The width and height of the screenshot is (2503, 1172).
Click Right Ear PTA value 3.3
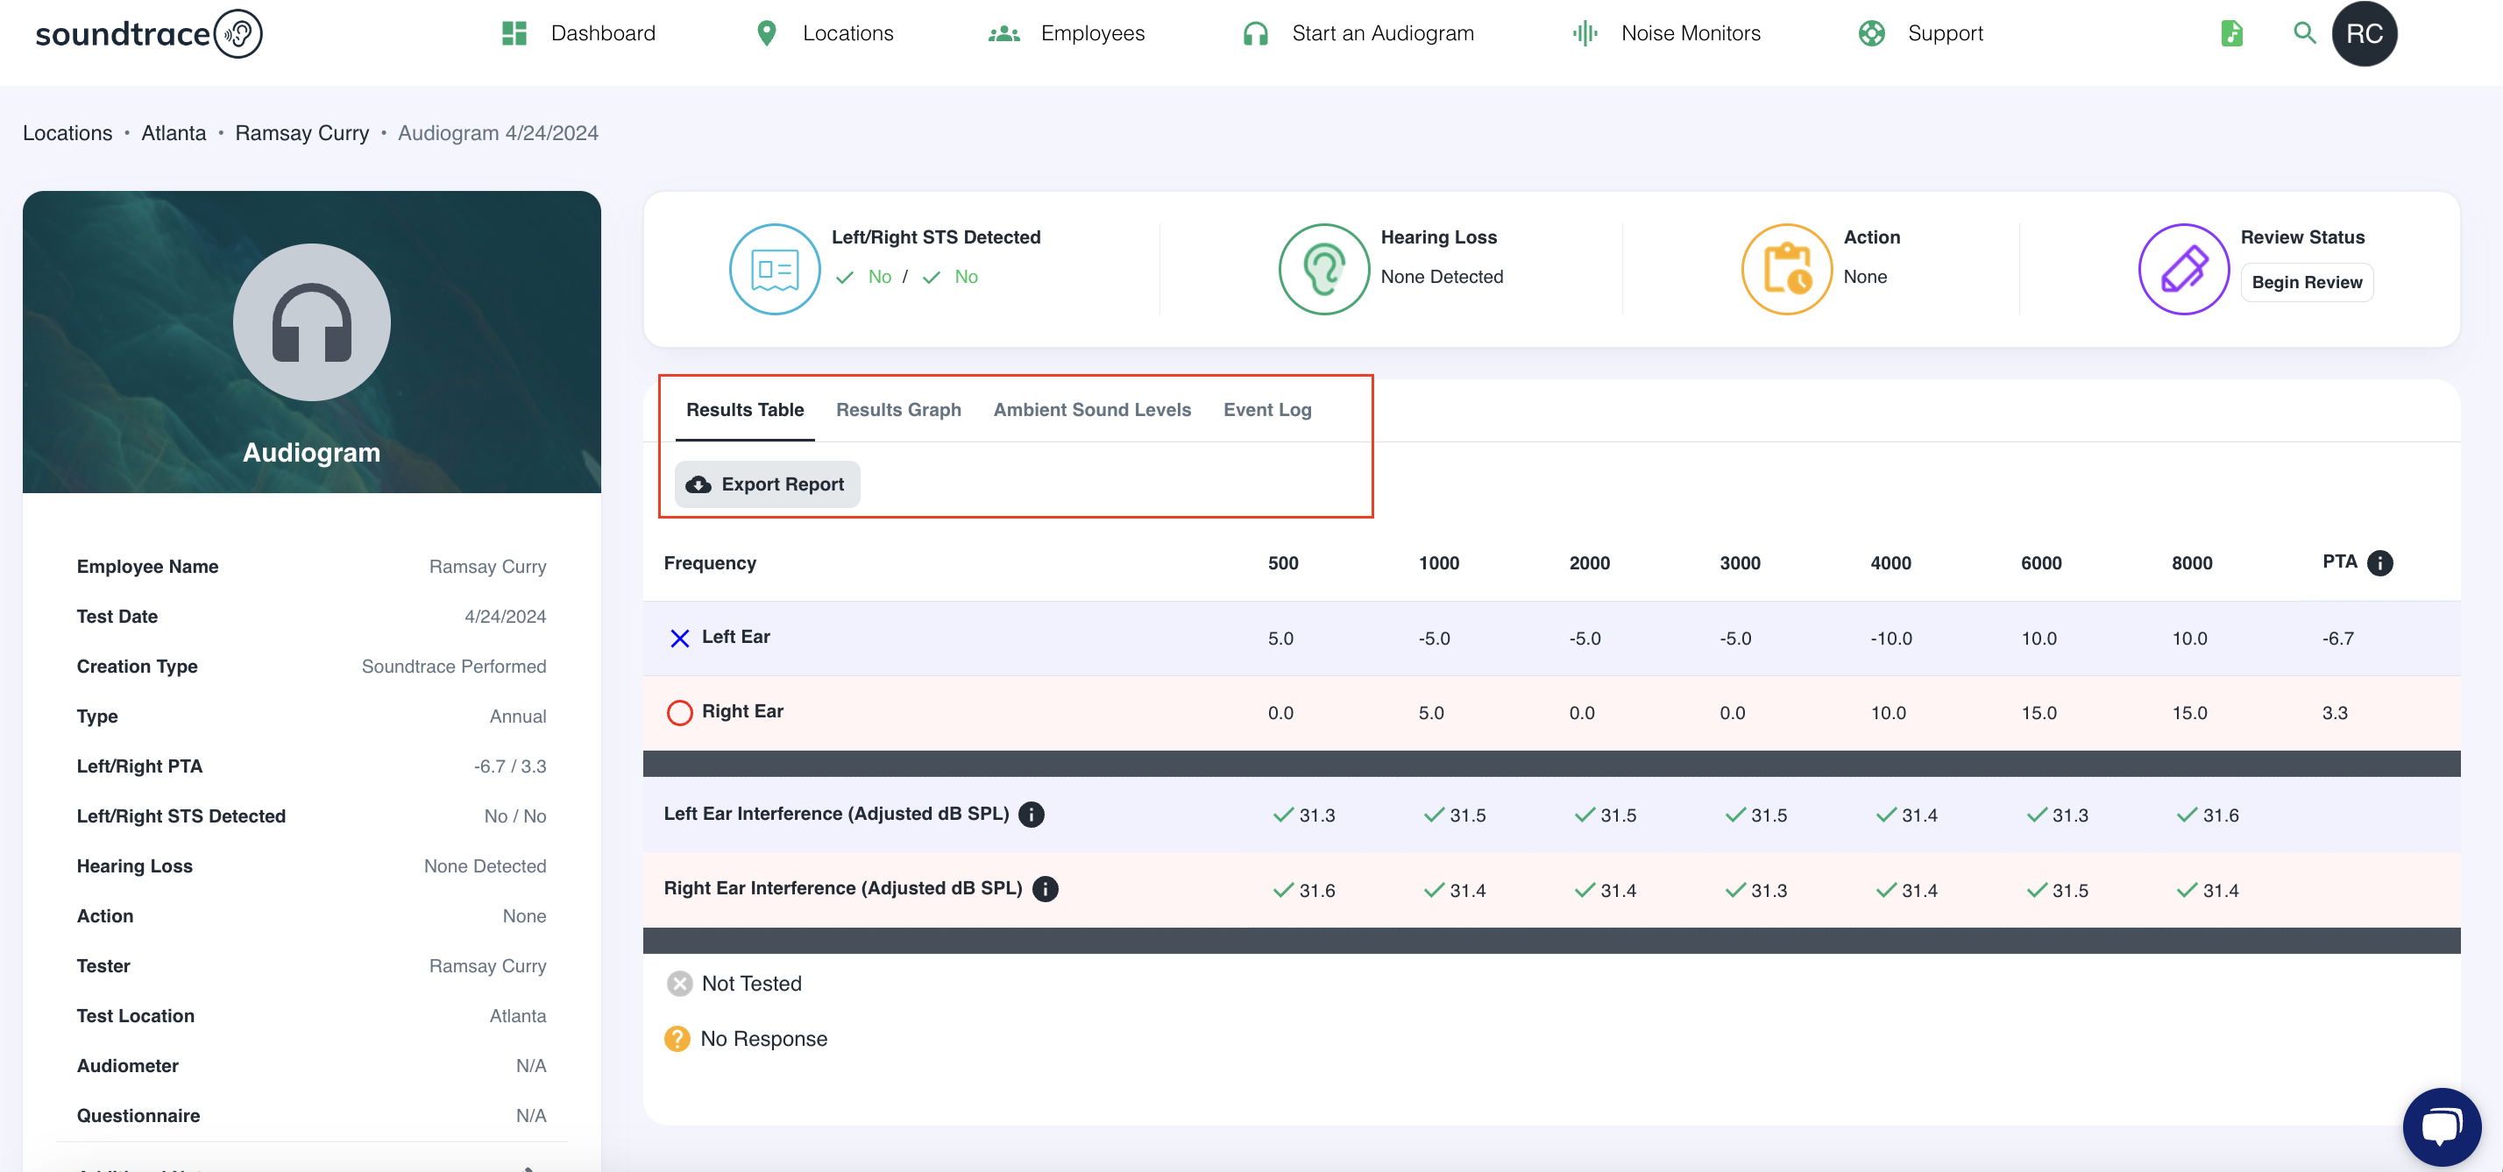(x=2335, y=714)
